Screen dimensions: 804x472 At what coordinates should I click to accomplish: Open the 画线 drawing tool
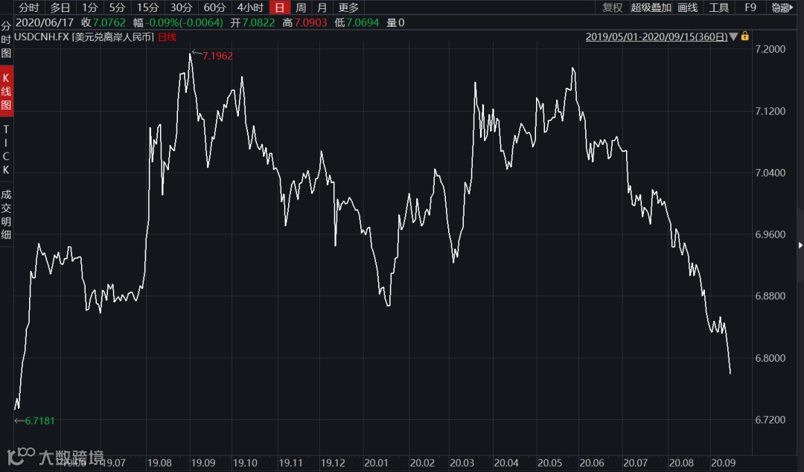(x=688, y=7)
